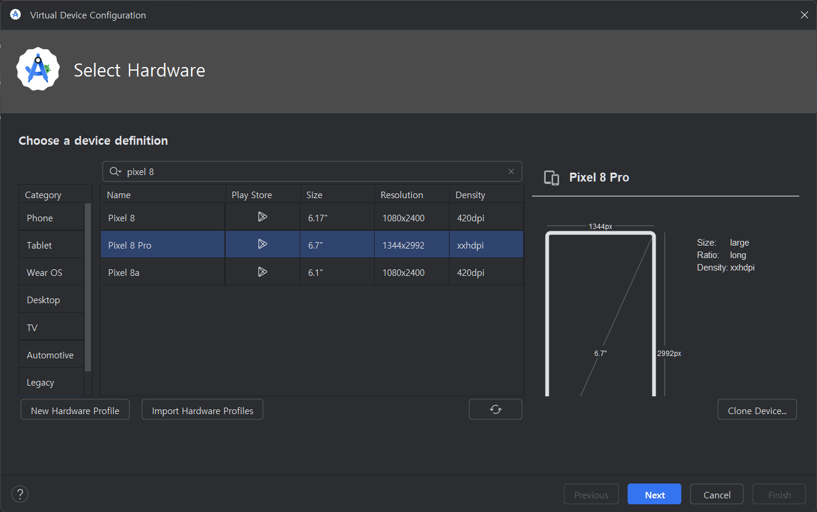Click the Cancel button
The width and height of the screenshot is (817, 512).
717,495
